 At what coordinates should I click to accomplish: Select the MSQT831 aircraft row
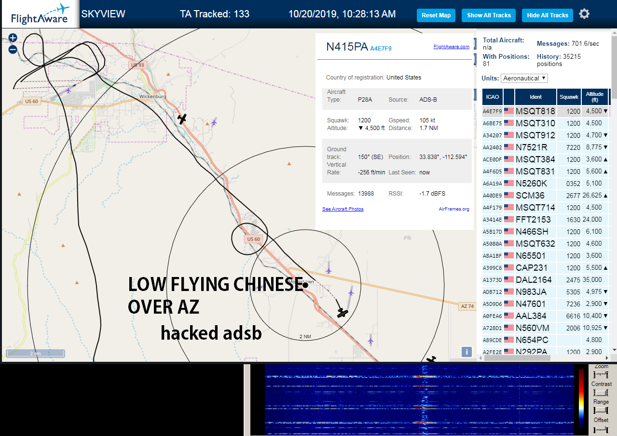coord(545,171)
